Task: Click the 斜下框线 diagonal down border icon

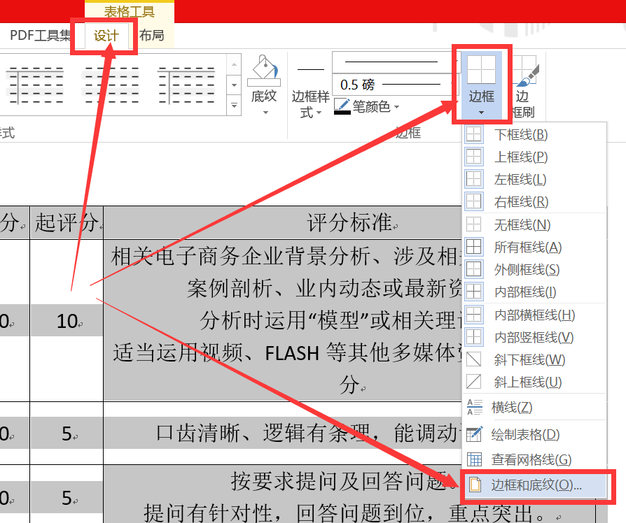Action: (474, 359)
